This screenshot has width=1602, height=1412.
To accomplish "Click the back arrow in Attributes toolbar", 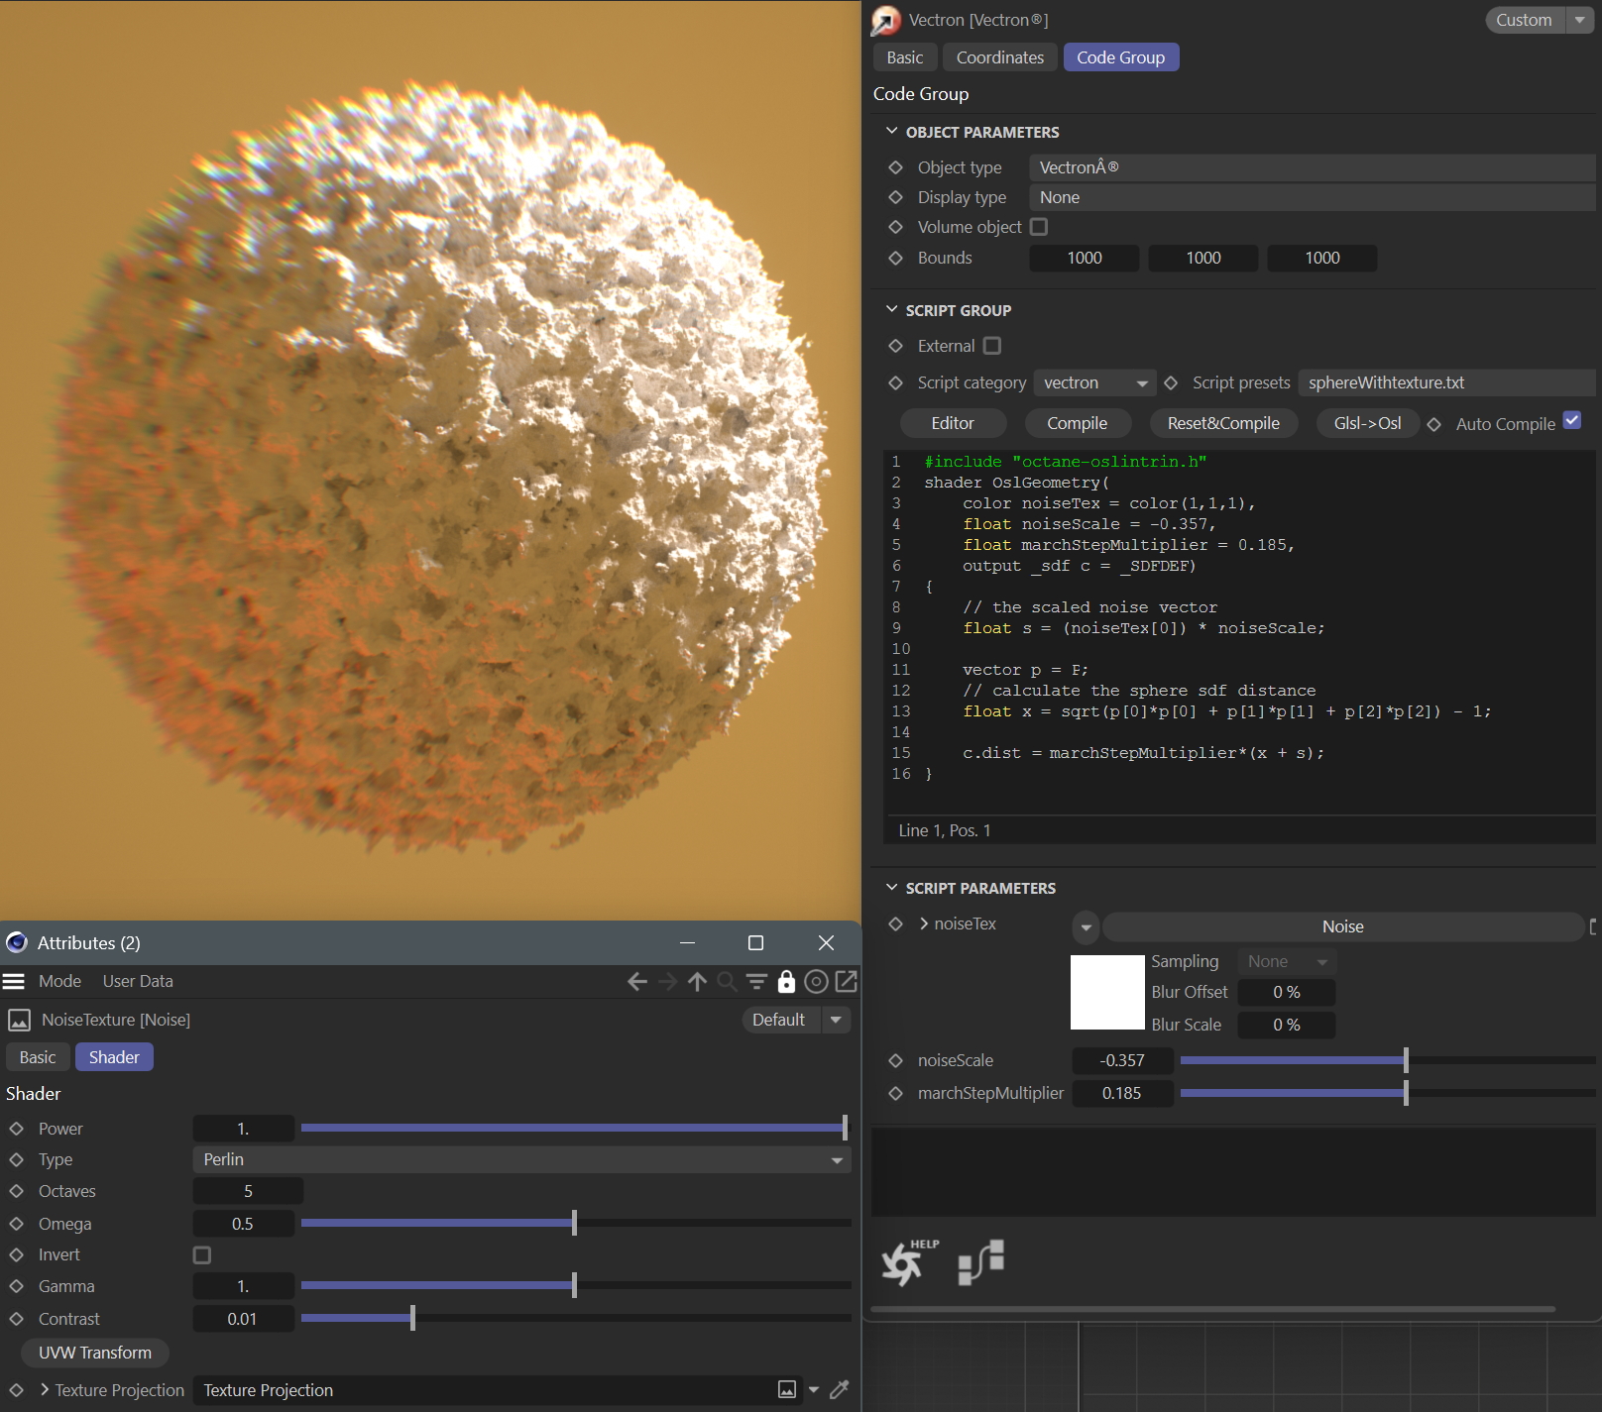I will [637, 981].
